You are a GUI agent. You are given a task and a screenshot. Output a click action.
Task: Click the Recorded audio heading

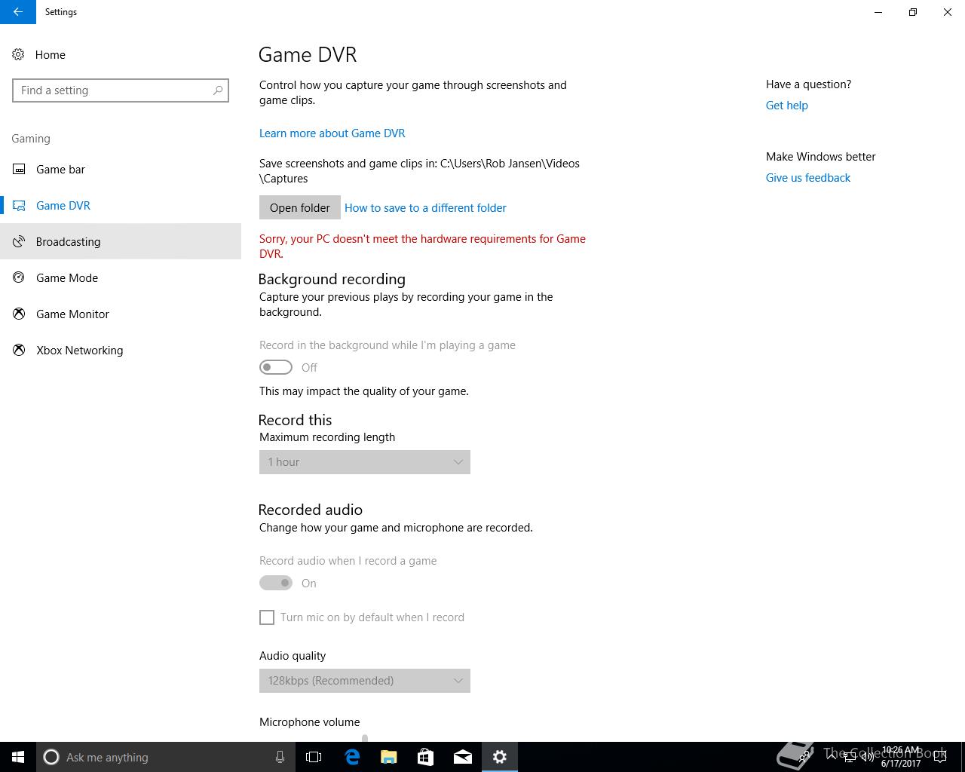coord(311,510)
